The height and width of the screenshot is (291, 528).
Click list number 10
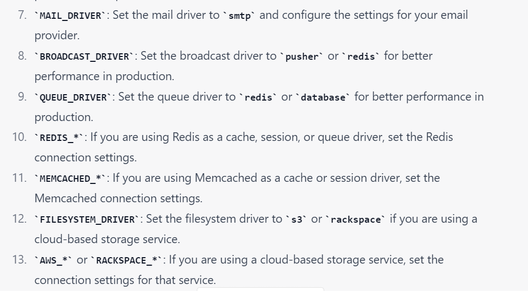coord(19,137)
